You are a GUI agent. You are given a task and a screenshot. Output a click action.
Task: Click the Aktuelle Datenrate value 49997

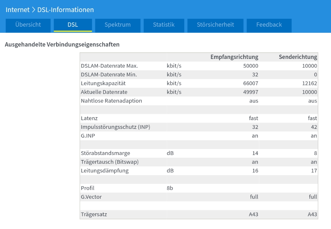[251, 92]
